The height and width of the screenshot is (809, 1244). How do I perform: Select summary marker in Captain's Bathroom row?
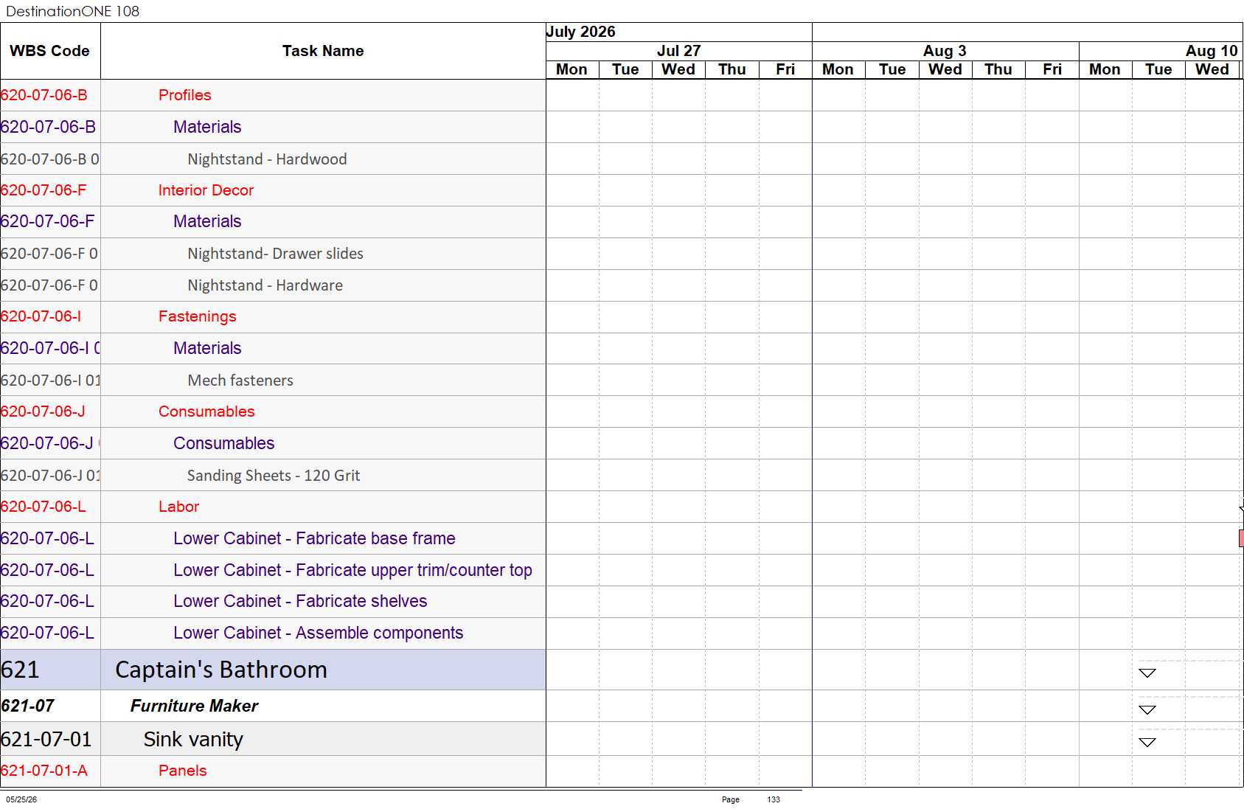click(x=1147, y=673)
